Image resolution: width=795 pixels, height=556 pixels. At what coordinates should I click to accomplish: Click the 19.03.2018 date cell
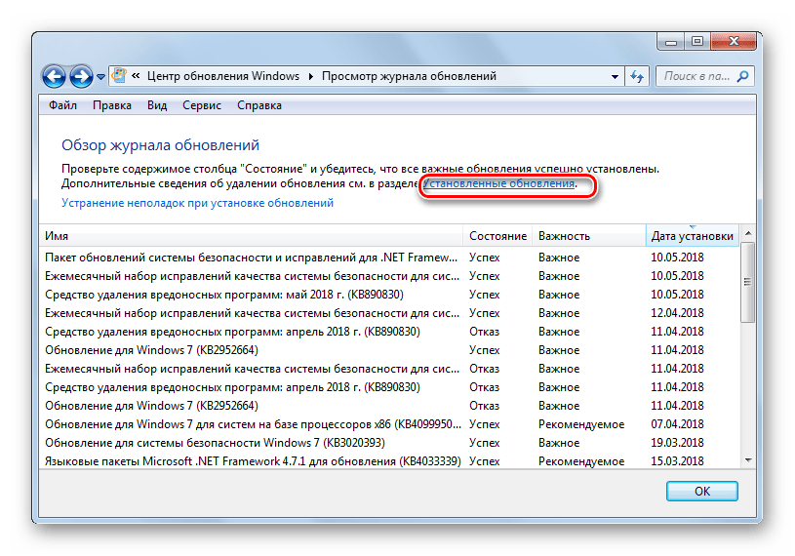[x=677, y=443]
